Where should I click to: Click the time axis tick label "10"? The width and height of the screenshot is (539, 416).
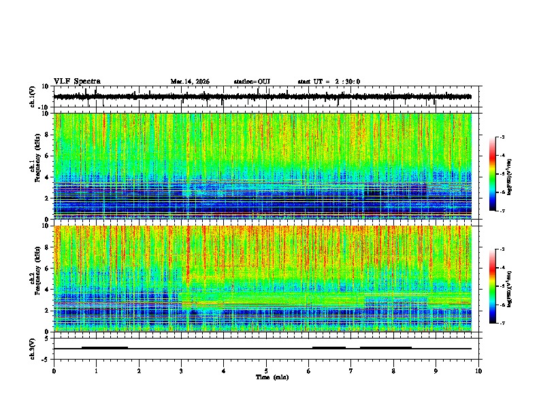478,371
